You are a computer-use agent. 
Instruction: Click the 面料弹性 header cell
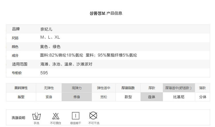click(21, 88)
